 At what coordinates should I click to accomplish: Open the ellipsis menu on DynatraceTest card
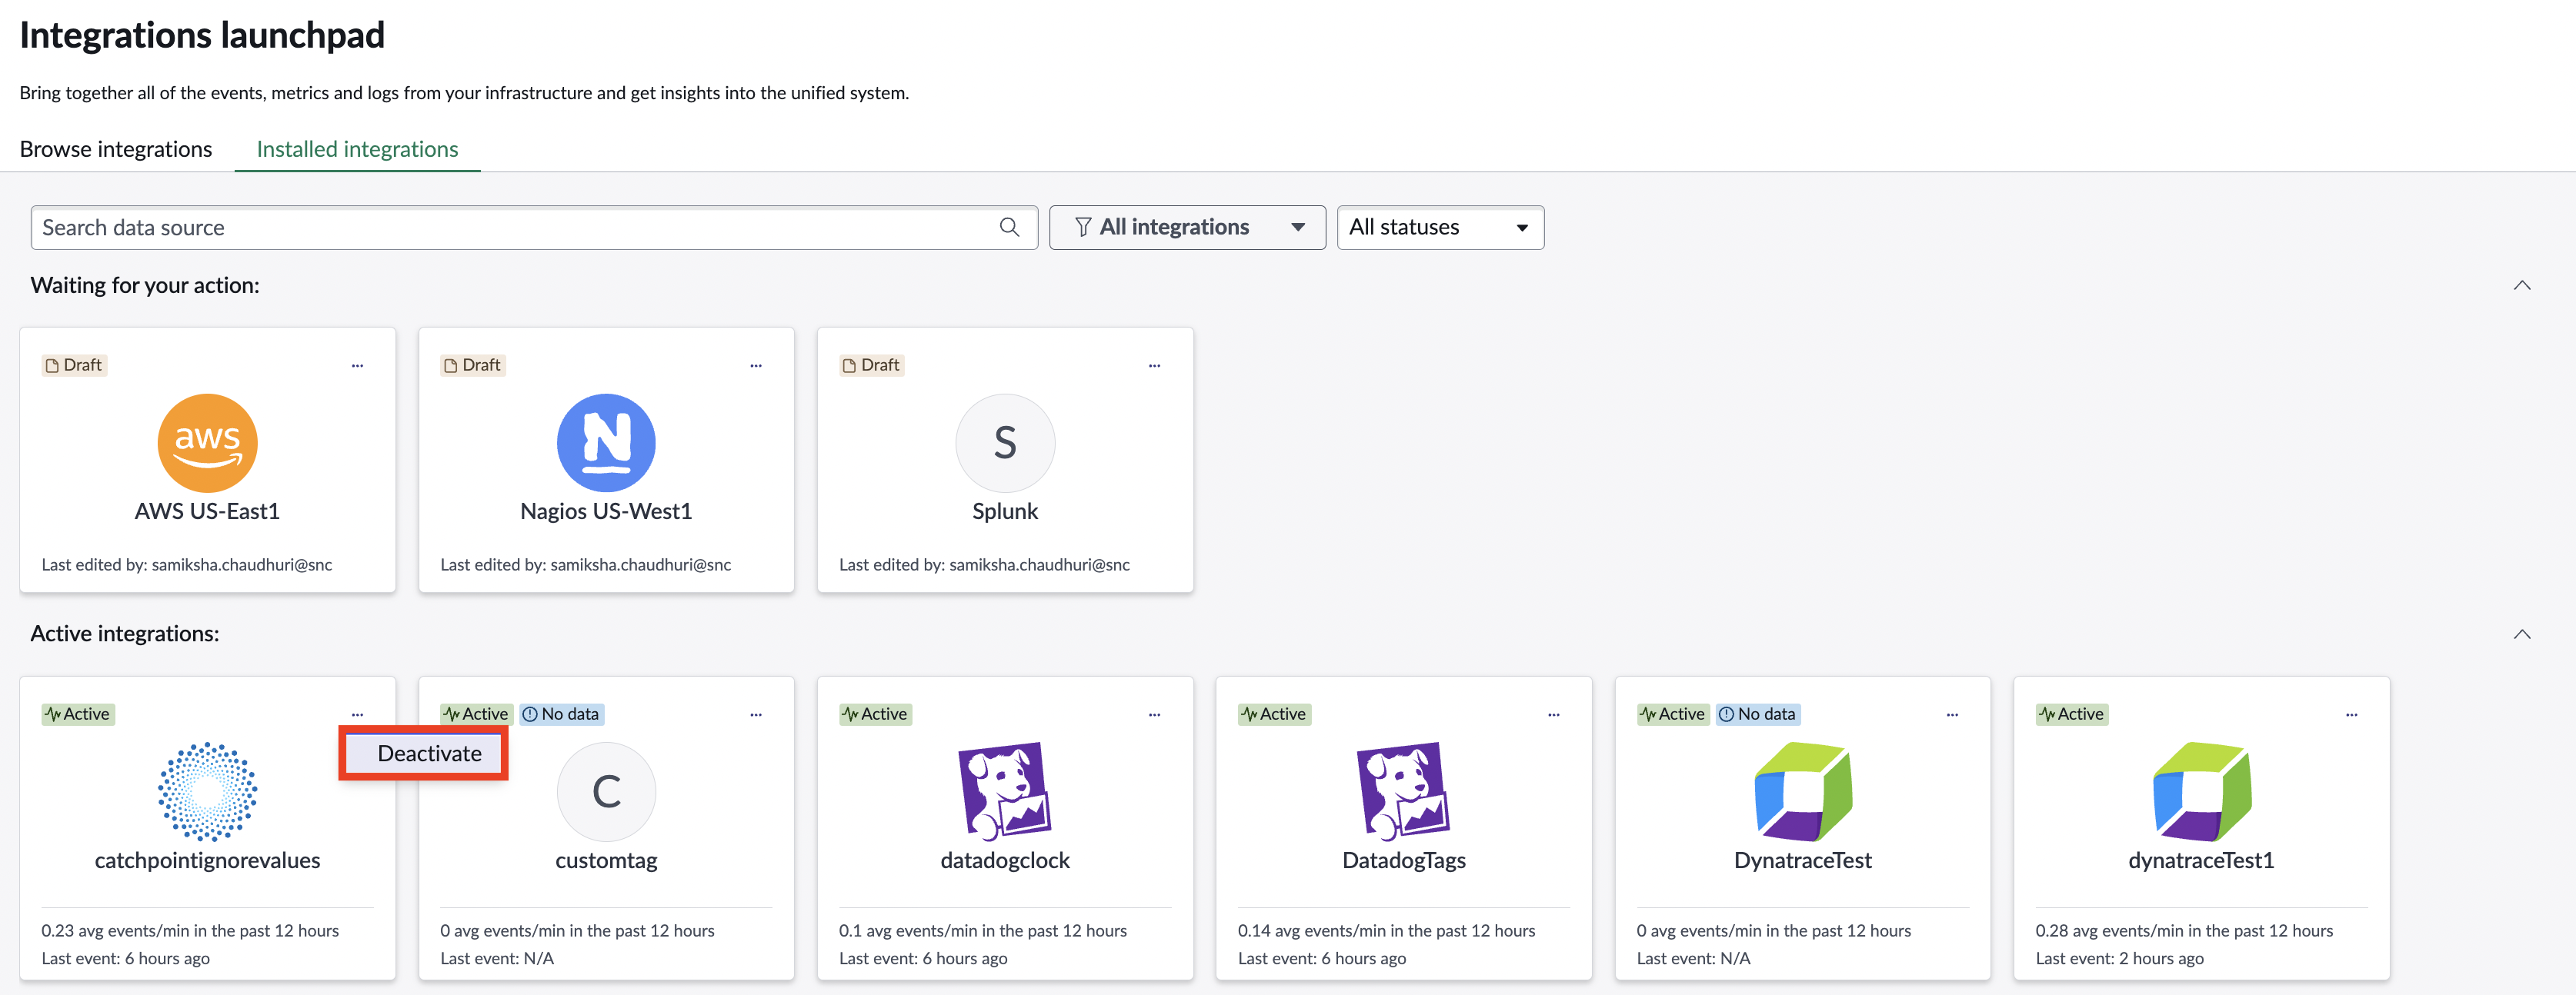click(1952, 714)
